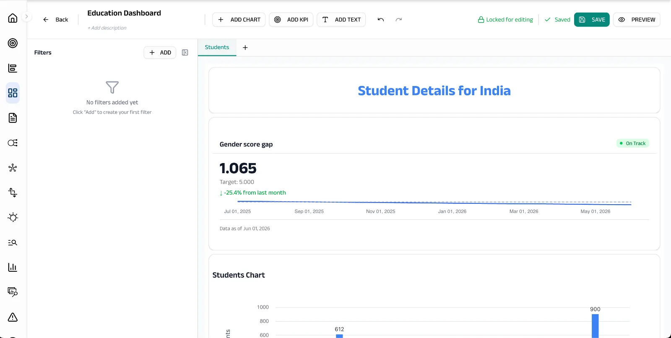Click the No filters added yet message
Image resolution: width=671 pixels, height=338 pixels.
[x=112, y=102]
